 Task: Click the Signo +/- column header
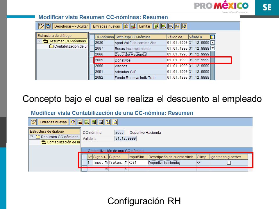click(101, 157)
